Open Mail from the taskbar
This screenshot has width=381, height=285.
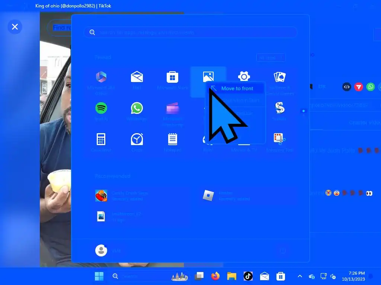tap(265, 276)
